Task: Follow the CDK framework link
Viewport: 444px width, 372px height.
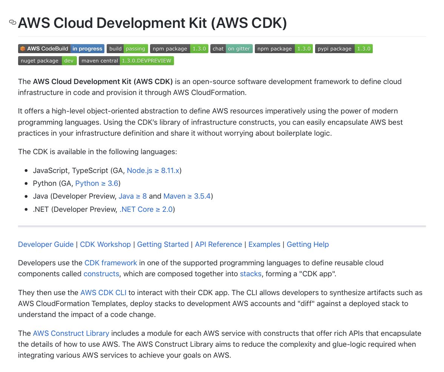Action: pyautogui.click(x=111, y=263)
